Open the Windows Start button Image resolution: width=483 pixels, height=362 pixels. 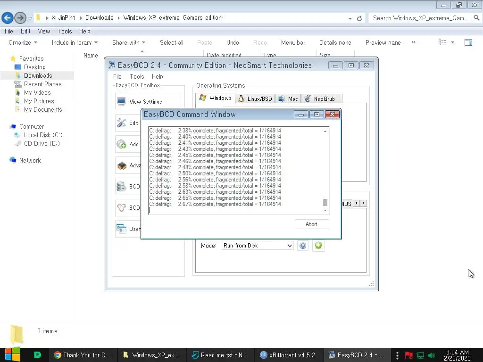point(12,355)
